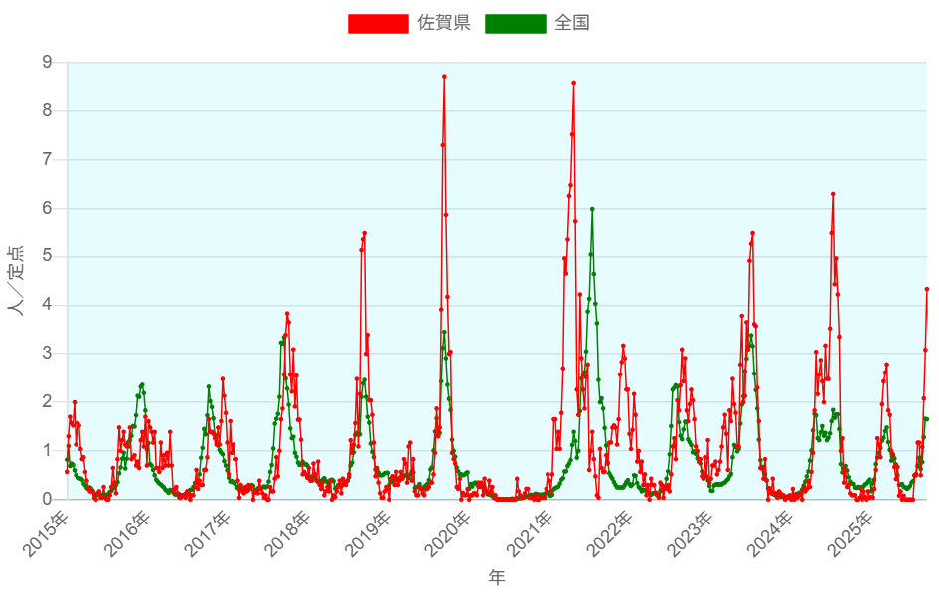Click the red 2021 peak near 8.6

573,83
